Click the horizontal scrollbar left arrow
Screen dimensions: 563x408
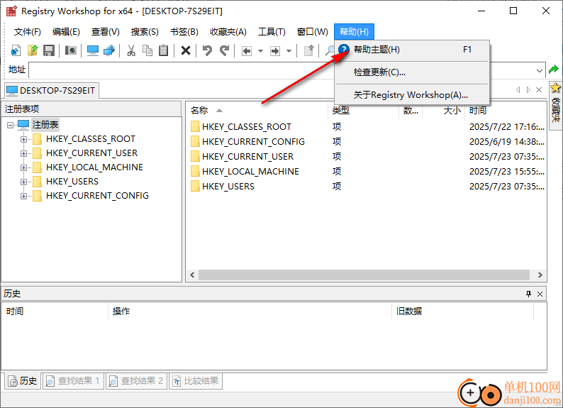(192, 275)
